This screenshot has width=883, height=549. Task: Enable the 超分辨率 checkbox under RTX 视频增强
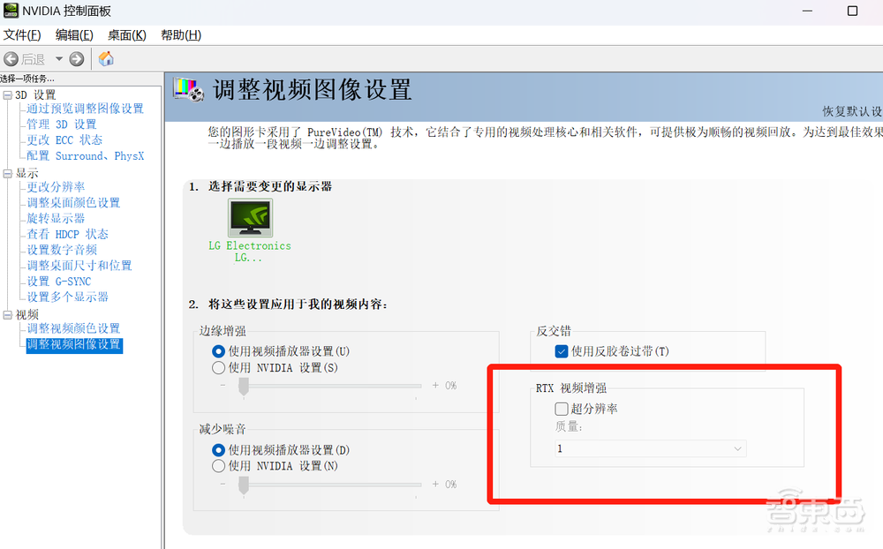coord(561,409)
